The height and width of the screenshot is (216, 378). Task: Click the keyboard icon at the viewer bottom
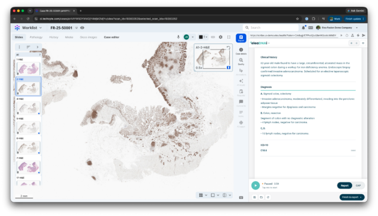(x=241, y=198)
